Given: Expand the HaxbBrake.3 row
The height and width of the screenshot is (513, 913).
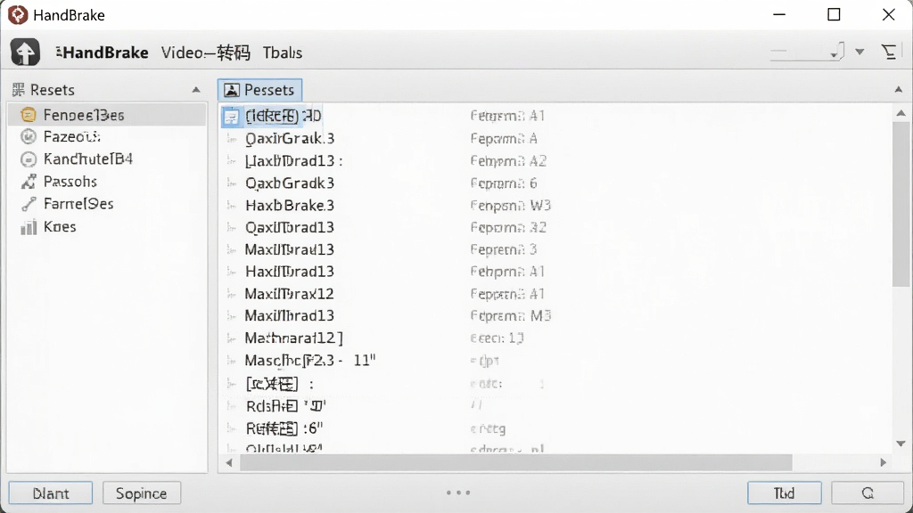Looking at the screenshot, I should coord(231,206).
